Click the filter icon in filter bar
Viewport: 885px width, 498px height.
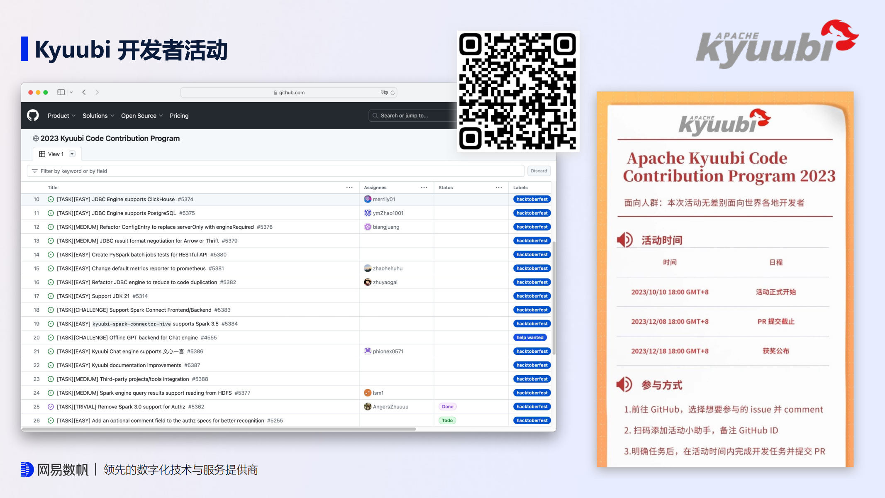34,171
